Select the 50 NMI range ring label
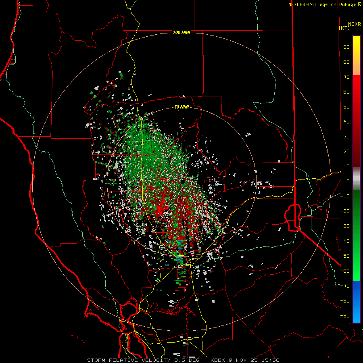Image resolution: width=363 pixels, height=363 pixels. pyautogui.click(x=181, y=107)
